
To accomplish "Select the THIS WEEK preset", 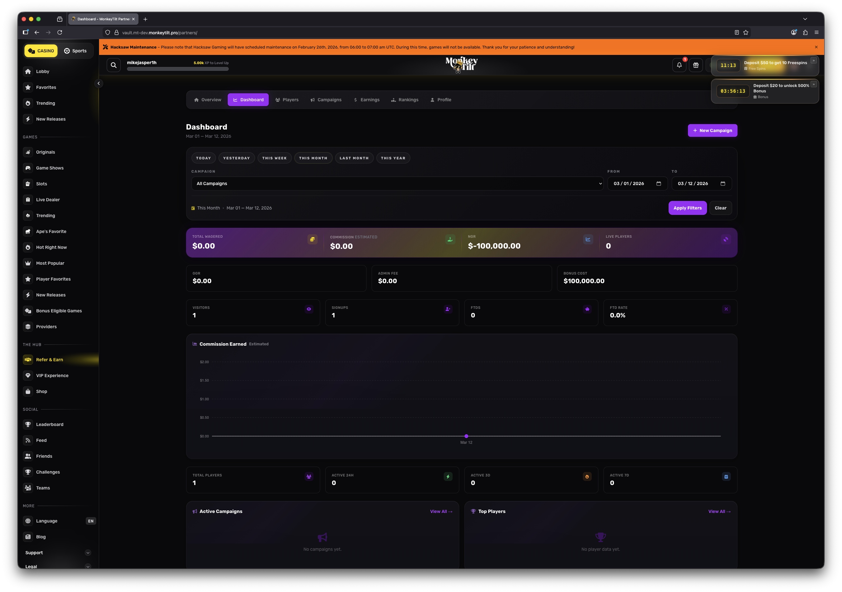I will click(x=274, y=158).
